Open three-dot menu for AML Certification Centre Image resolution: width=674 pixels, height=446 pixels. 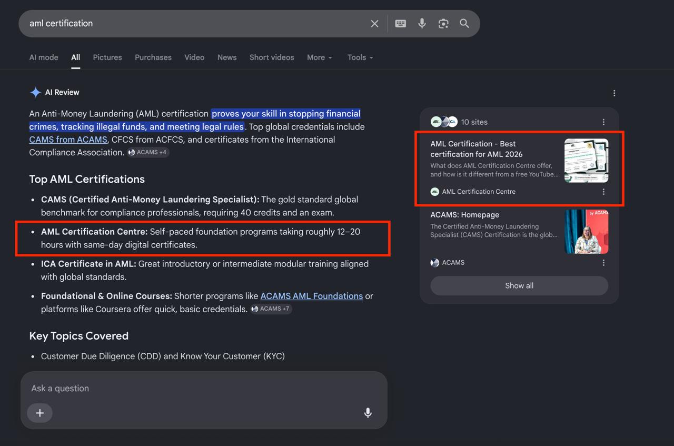[603, 192]
